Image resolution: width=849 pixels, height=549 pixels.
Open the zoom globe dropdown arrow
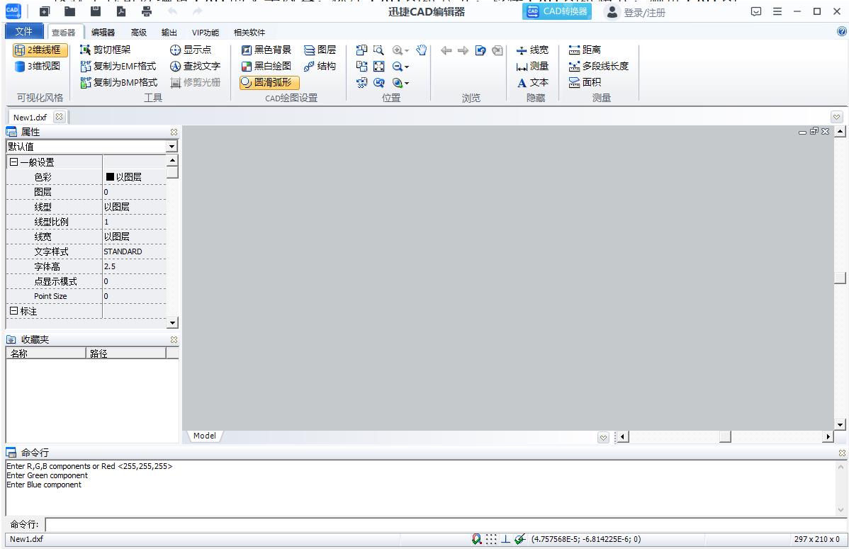pos(407,84)
